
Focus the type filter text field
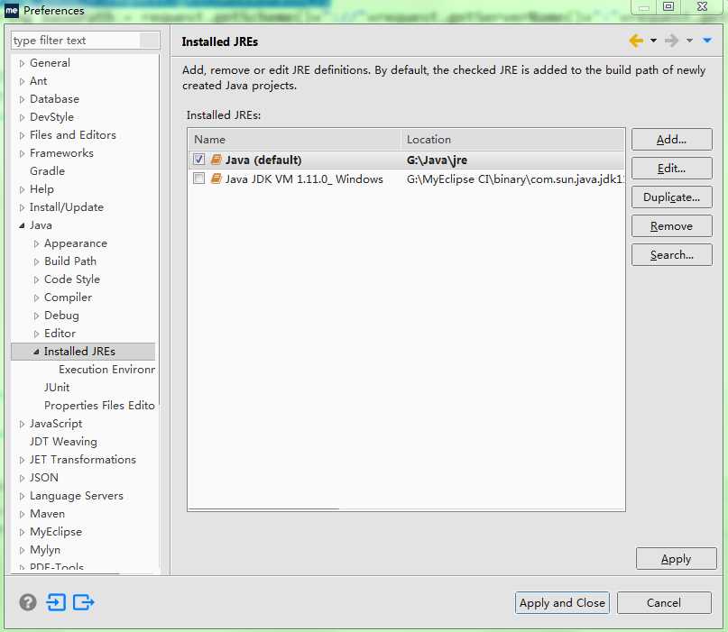tap(75, 41)
